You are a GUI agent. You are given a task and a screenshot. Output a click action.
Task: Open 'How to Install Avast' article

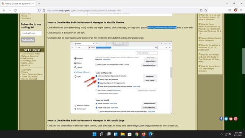click(209, 69)
